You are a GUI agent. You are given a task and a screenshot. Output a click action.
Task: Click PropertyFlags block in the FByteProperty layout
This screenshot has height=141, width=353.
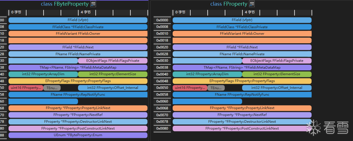78,81
